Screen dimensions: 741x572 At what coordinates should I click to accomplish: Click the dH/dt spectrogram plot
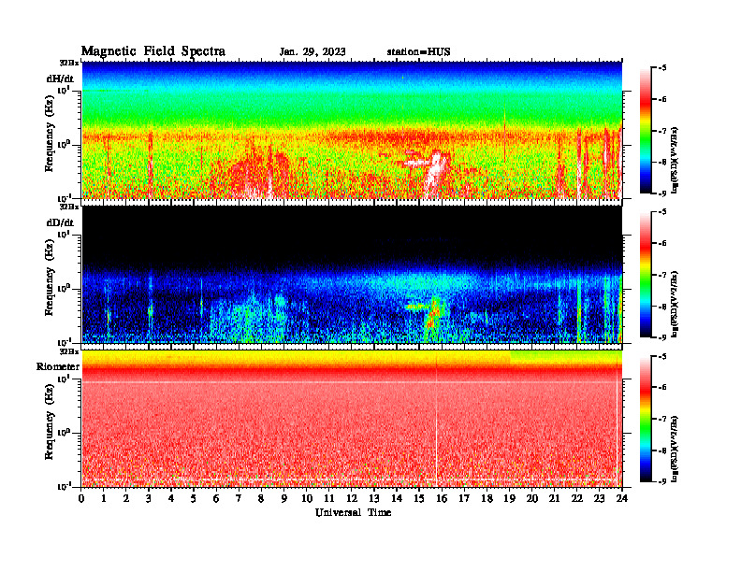coord(352,130)
